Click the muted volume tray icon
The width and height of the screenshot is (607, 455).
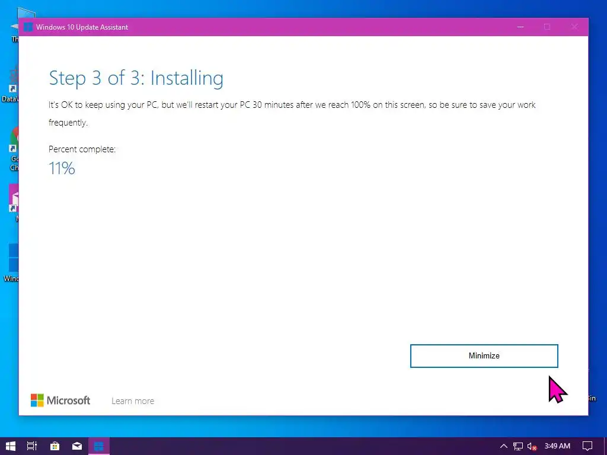(x=532, y=446)
